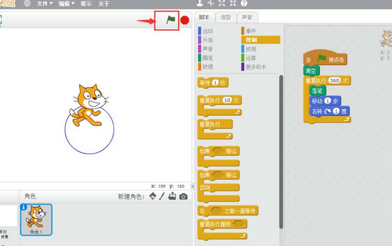
Task: Collapse the stage with the small arrow handle
Action: [193, 186]
